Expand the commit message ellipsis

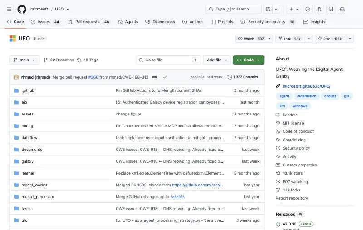click(155, 77)
